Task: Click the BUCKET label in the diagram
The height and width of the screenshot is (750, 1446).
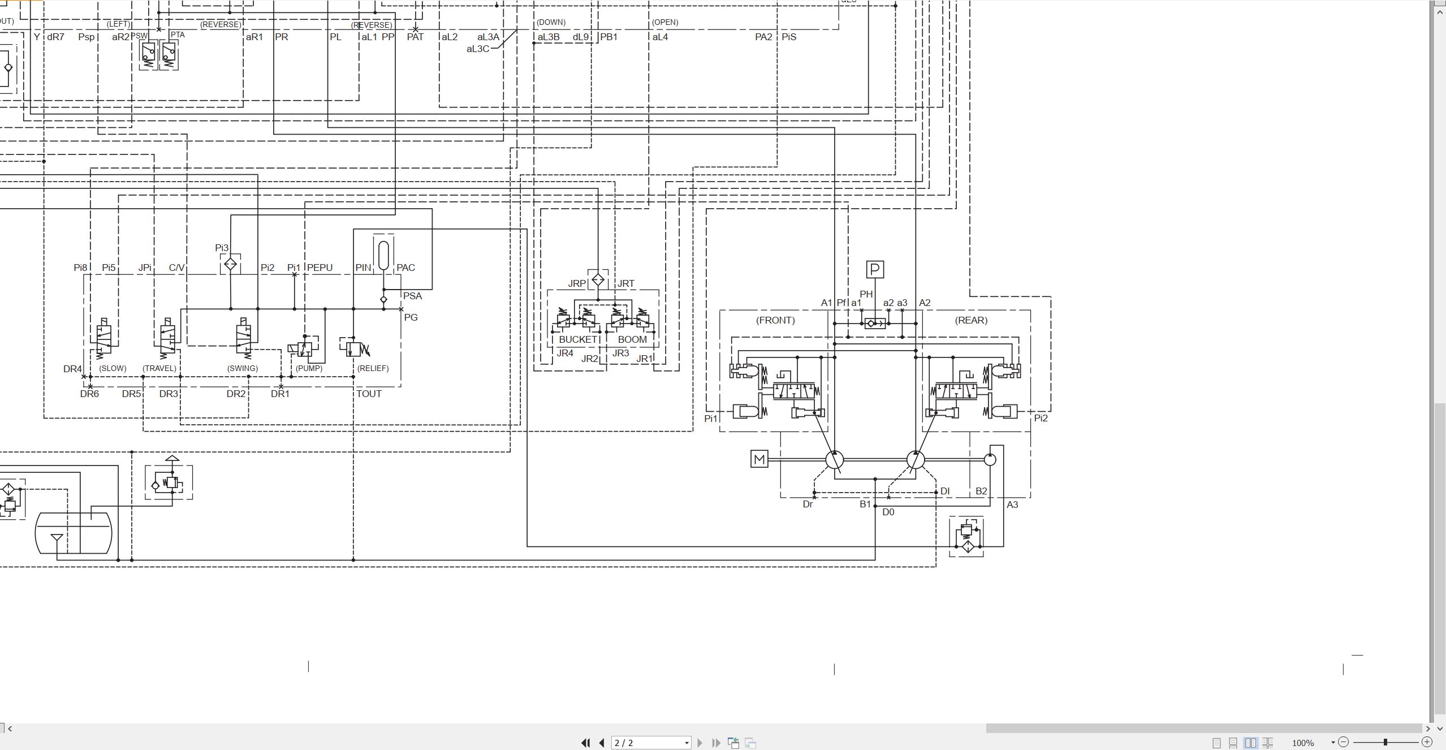Action: point(578,339)
